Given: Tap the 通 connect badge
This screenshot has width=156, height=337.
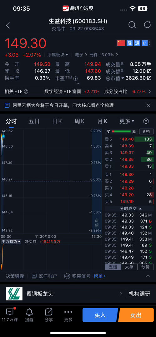Looking at the screenshot, I should [137, 43].
